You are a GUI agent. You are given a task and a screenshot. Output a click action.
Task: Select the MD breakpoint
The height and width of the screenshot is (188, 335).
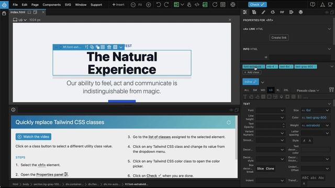tap(263, 90)
